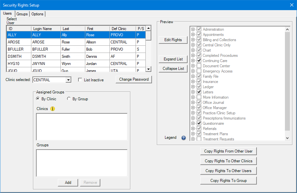This screenshot has height=193, width=297.
Task: Open the Options tab
Action: tap(37, 14)
